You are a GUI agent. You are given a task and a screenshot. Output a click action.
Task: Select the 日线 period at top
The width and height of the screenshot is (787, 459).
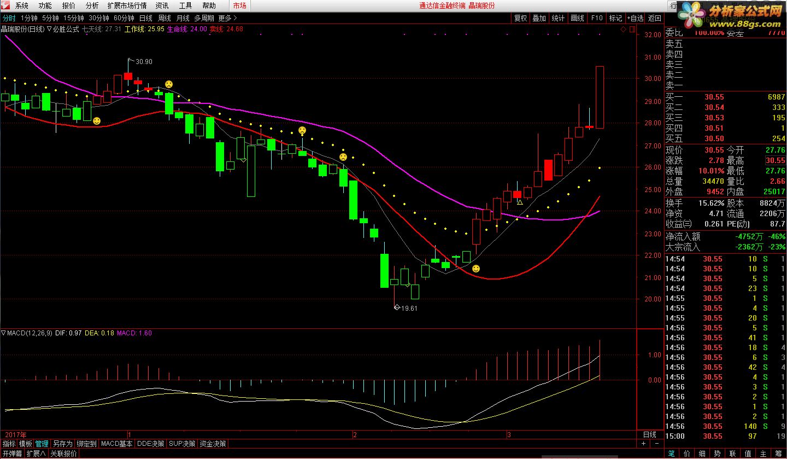146,18
